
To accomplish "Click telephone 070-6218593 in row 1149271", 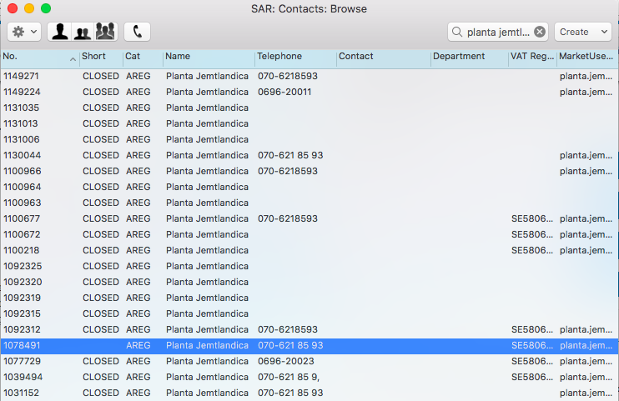I will point(288,76).
